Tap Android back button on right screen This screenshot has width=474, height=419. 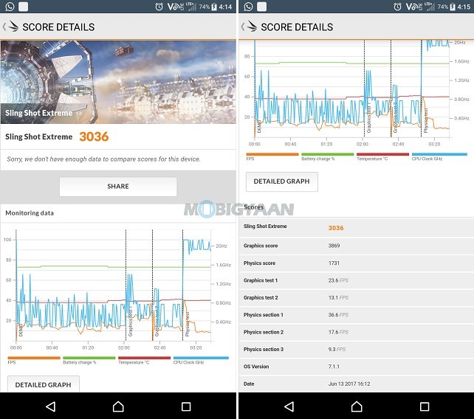(x=289, y=406)
